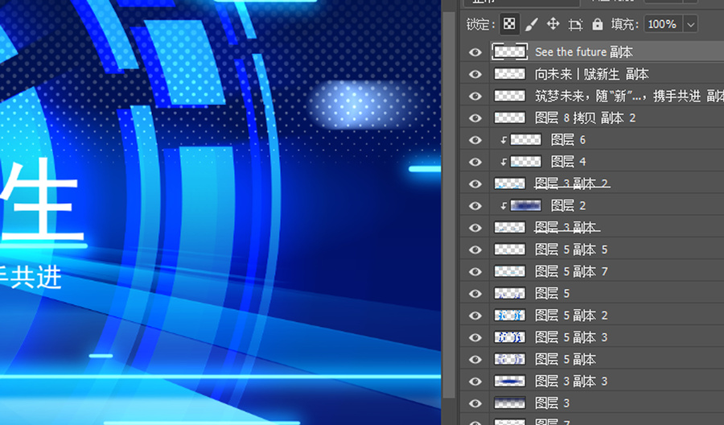
Task: Toggle visibility of 图层 5
Action: [475, 293]
